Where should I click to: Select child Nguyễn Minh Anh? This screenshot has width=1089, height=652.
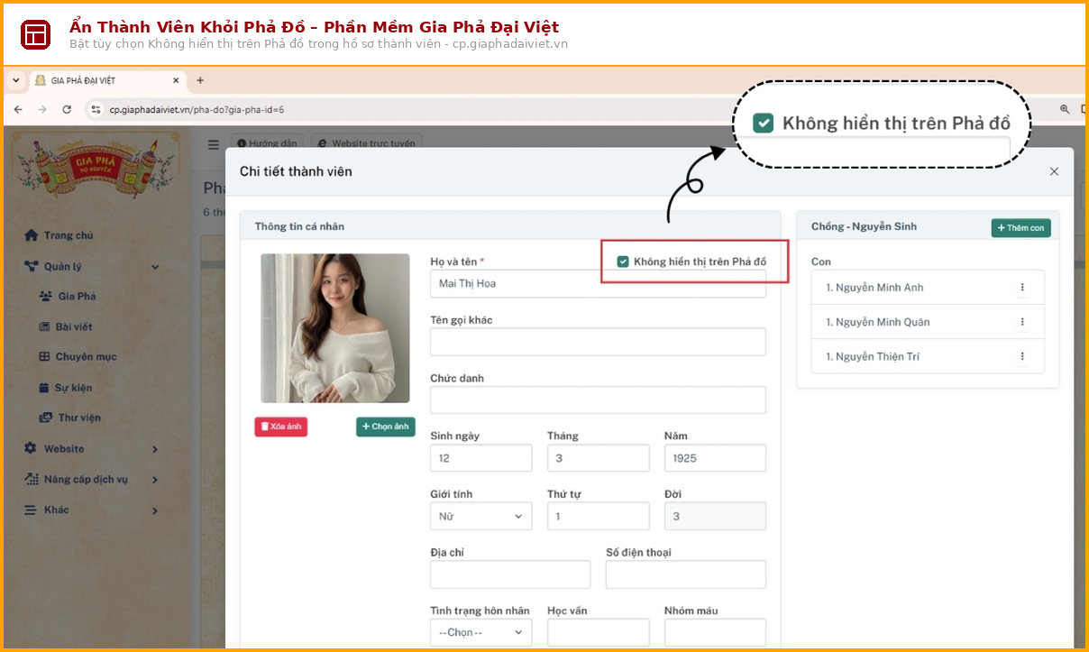pyautogui.click(x=874, y=288)
